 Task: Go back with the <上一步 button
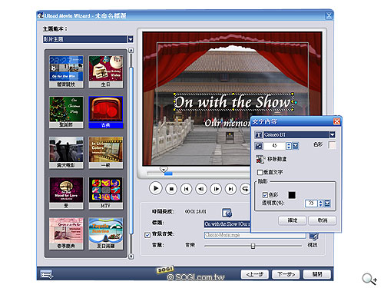(254, 274)
